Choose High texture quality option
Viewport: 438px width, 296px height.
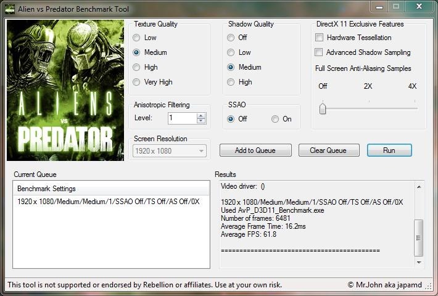pyautogui.click(x=137, y=67)
